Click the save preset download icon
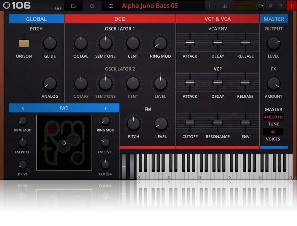The image size is (297, 226). [x=224, y=6]
